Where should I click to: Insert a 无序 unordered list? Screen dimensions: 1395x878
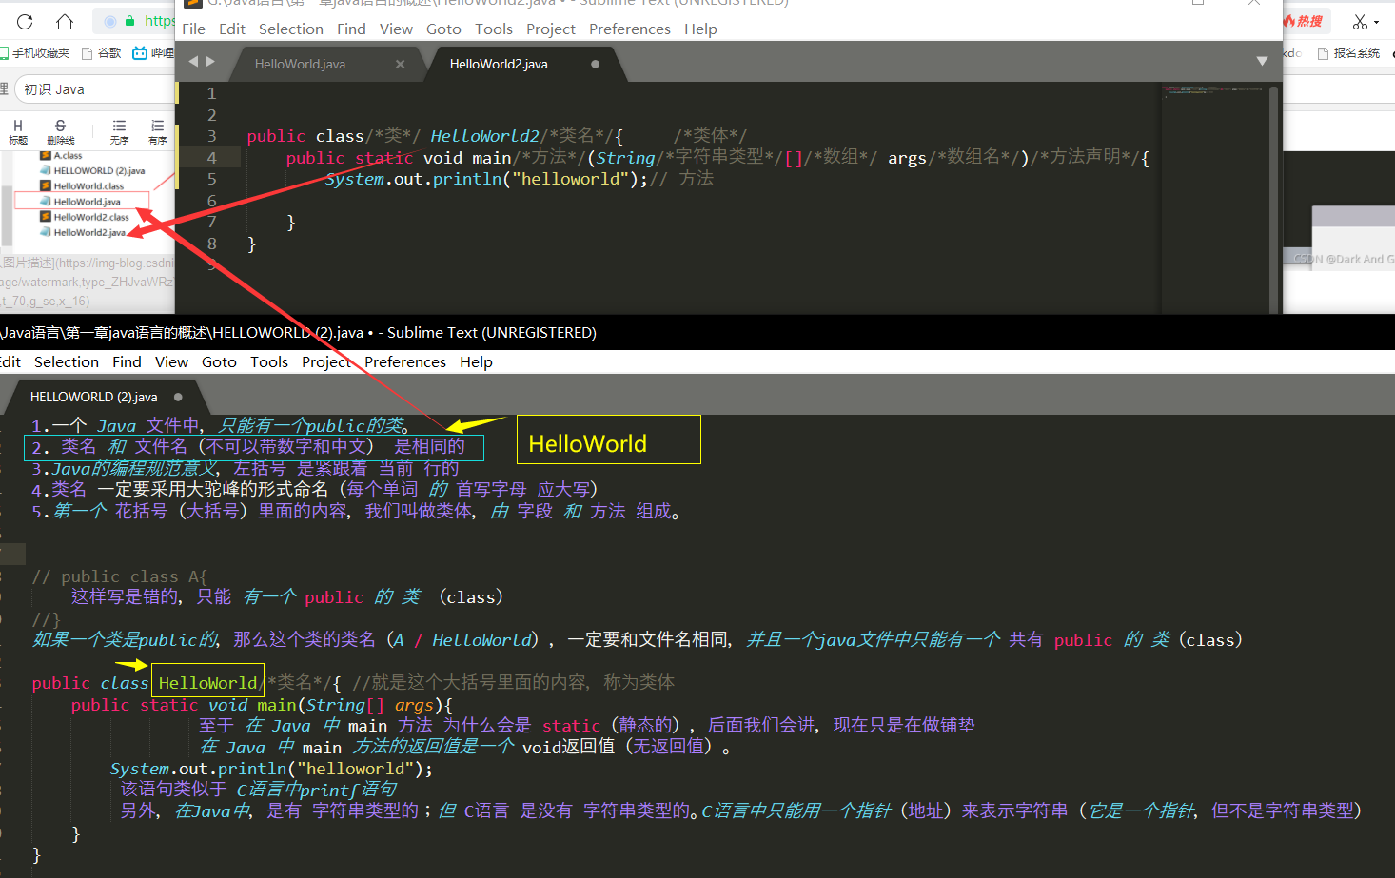click(119, 132)
